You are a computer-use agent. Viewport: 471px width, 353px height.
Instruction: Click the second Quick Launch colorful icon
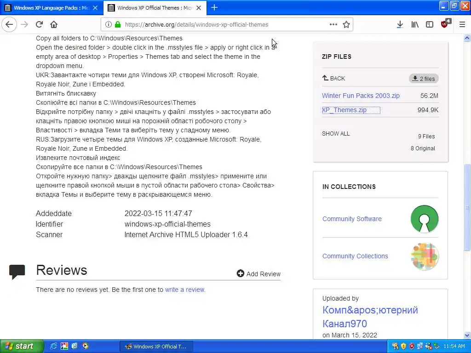(64, 346)
